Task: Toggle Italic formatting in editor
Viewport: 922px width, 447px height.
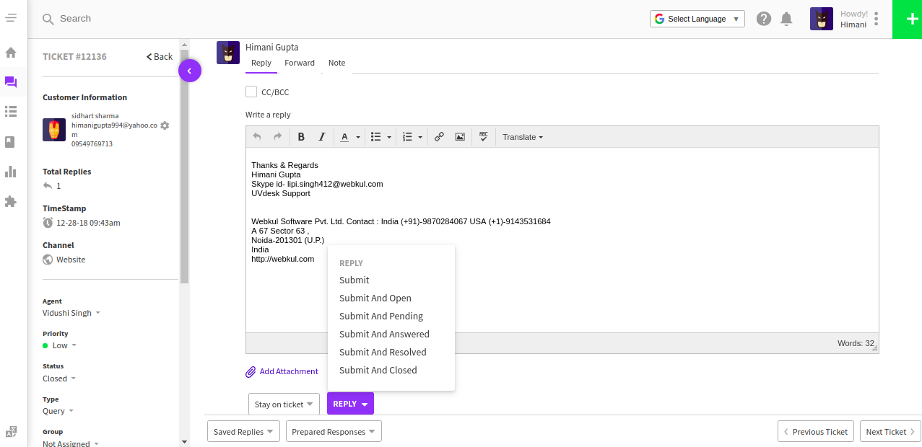Action: (x=322, y=137)
